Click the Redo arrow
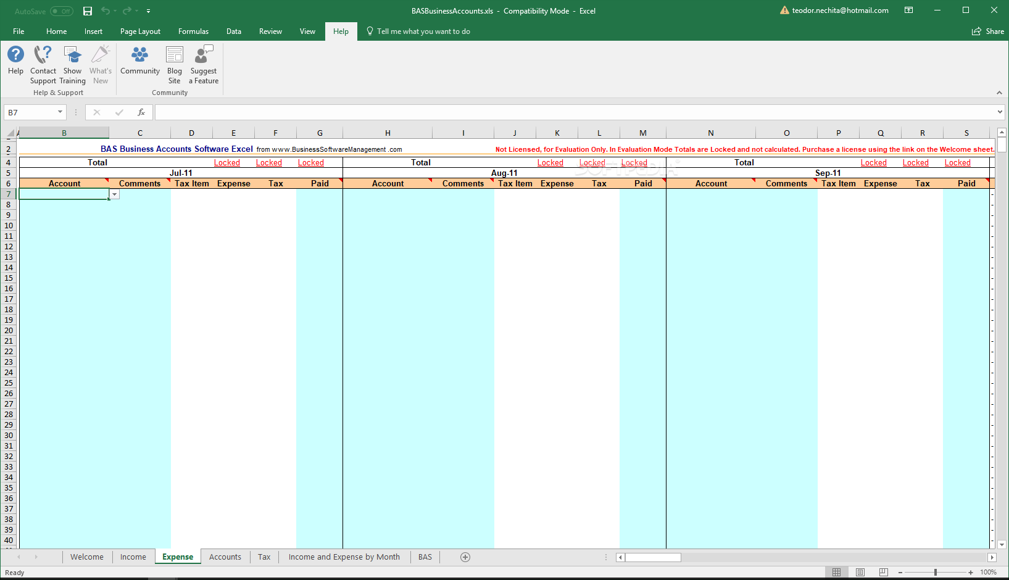The width and height of the screenshot is (1009, 580). click(127, 11)
